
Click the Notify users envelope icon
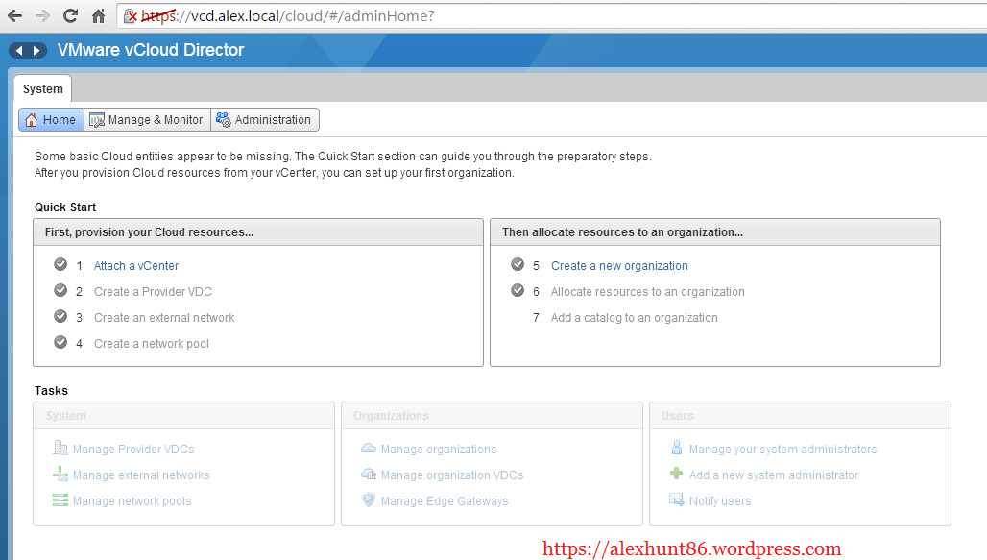(676, 499)
